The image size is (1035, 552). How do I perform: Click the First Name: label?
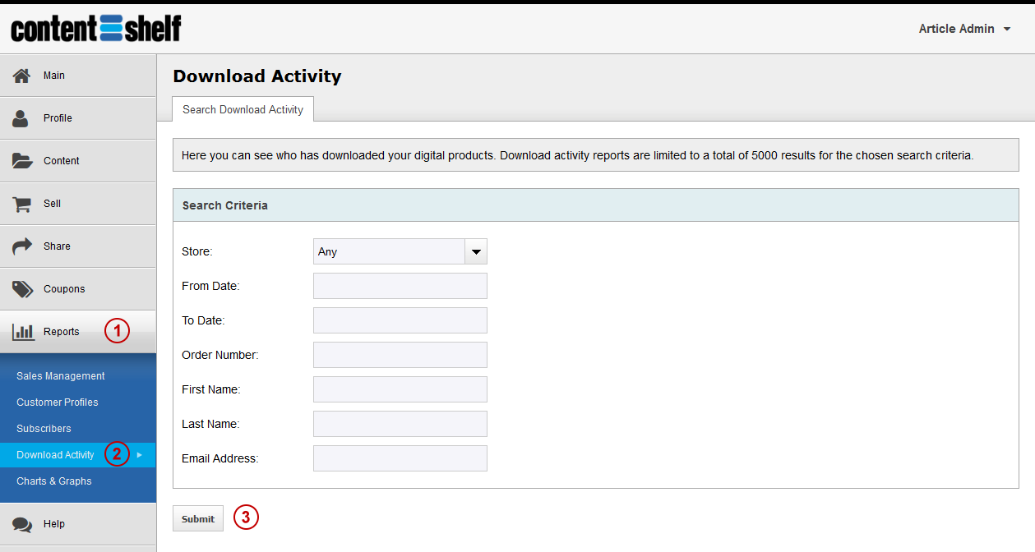pos(211,389)
